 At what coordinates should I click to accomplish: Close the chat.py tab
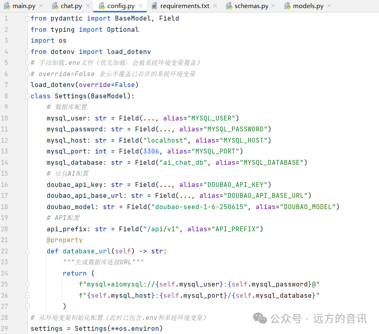point(88,6)
